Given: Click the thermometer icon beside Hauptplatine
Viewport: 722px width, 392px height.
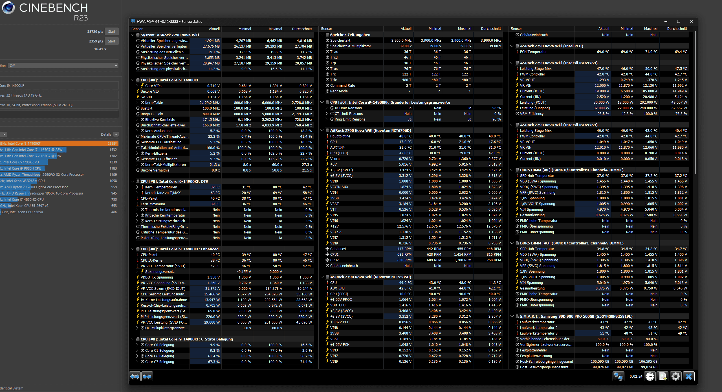Looking at the screenshot, I should coord(327,136).
